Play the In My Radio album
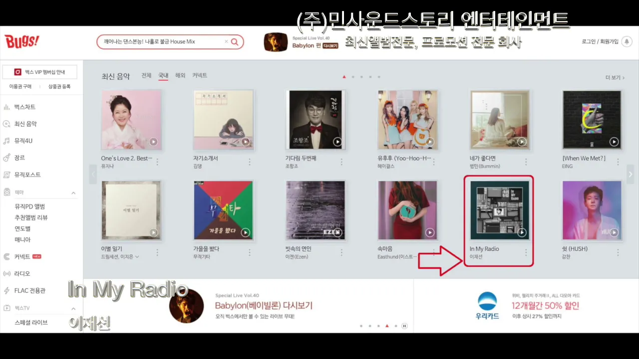Screen dimensions: 639x359 522,232
